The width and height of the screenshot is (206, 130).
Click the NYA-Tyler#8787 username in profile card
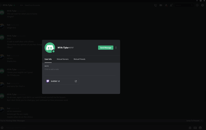(x=66, y=48)
